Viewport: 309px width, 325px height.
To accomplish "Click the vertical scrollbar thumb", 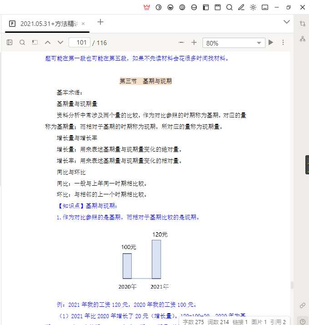I will click(292, 285).
